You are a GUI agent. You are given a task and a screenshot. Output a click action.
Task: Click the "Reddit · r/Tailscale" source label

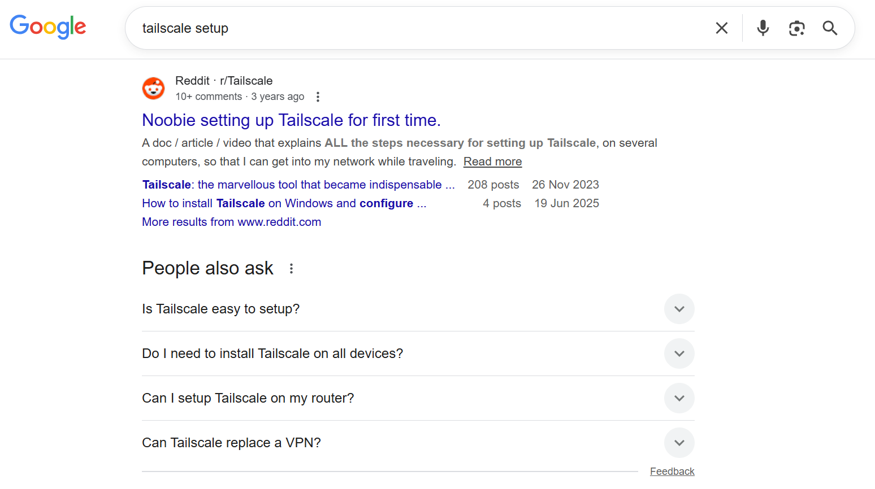[224, 81]
